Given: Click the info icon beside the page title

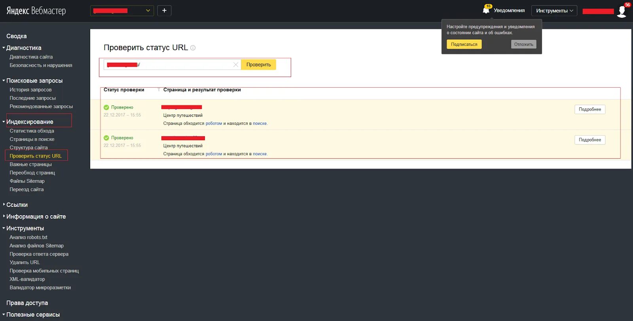Looking at the screenshot, I should [193, 48].
